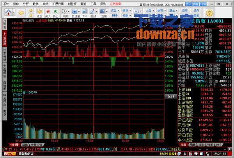
Task: Switch to the 指标 tab below chart
Action: (25, 145)
